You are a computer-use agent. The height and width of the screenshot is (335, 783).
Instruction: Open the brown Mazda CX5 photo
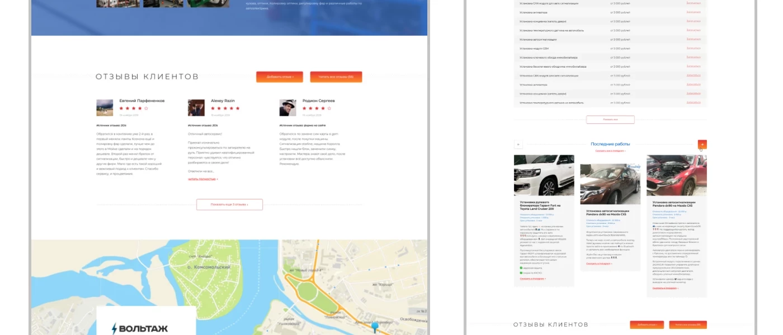point(610,184)
